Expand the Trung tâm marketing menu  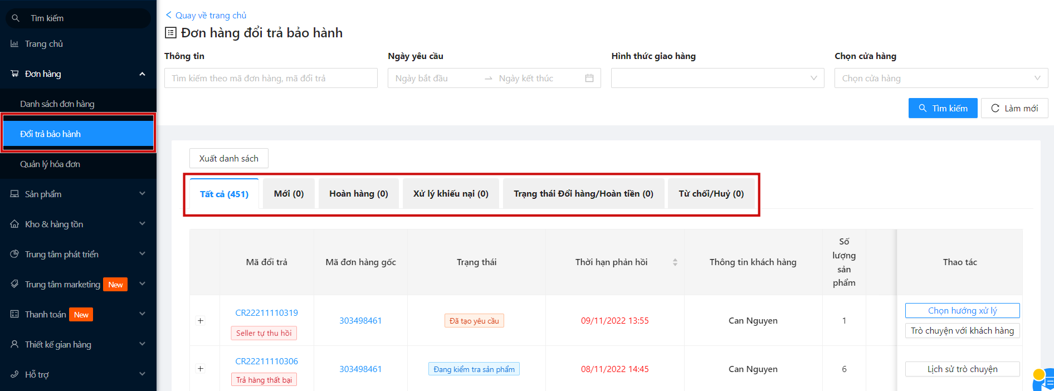[x=142, y=284]
